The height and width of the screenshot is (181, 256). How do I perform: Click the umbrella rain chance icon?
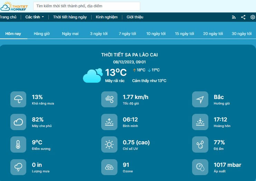click(x=18, y=99)
